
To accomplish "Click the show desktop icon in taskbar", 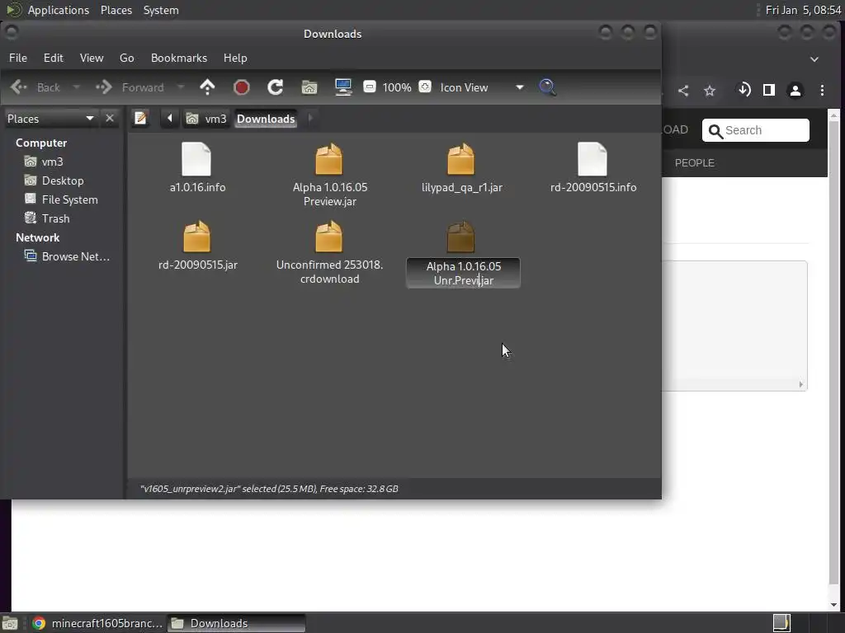I will 10,623.
